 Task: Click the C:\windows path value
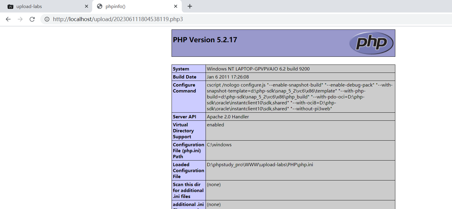(x=219, y=145)
